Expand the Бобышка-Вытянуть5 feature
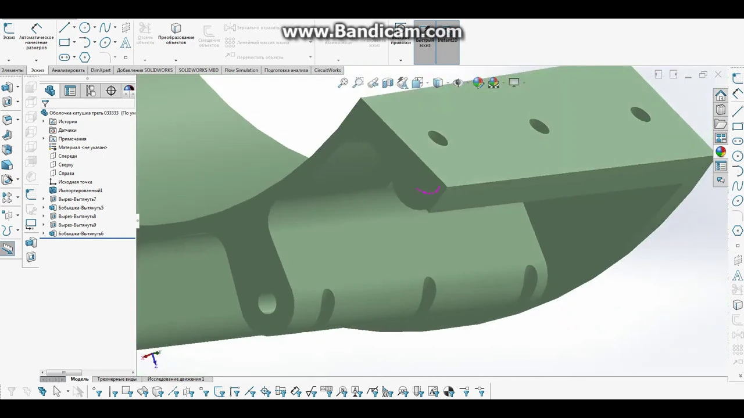This screenshot has width=744, height=418. (44, 208)
